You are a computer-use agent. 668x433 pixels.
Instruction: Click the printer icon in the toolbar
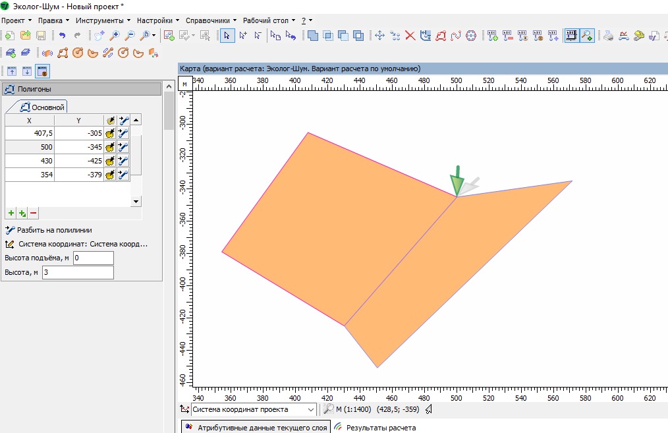point(609,36)
